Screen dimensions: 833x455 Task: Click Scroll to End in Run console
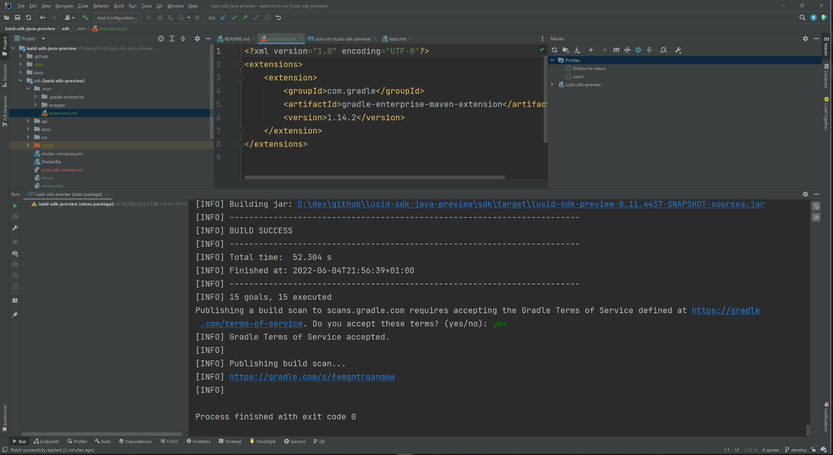816,217
